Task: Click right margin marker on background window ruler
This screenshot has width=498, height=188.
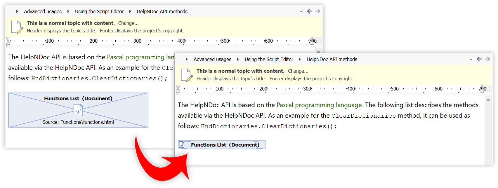Action: pos(312,41)
